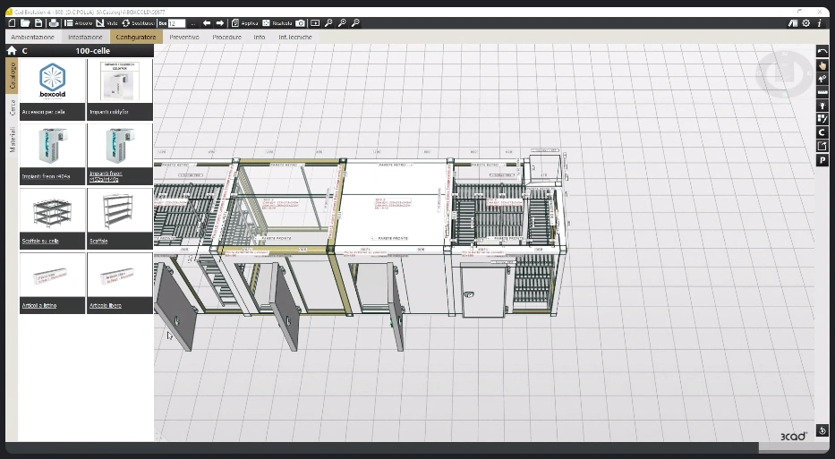
Task: Toggle the light bulb lighting tool
Action: click(822, 106)
